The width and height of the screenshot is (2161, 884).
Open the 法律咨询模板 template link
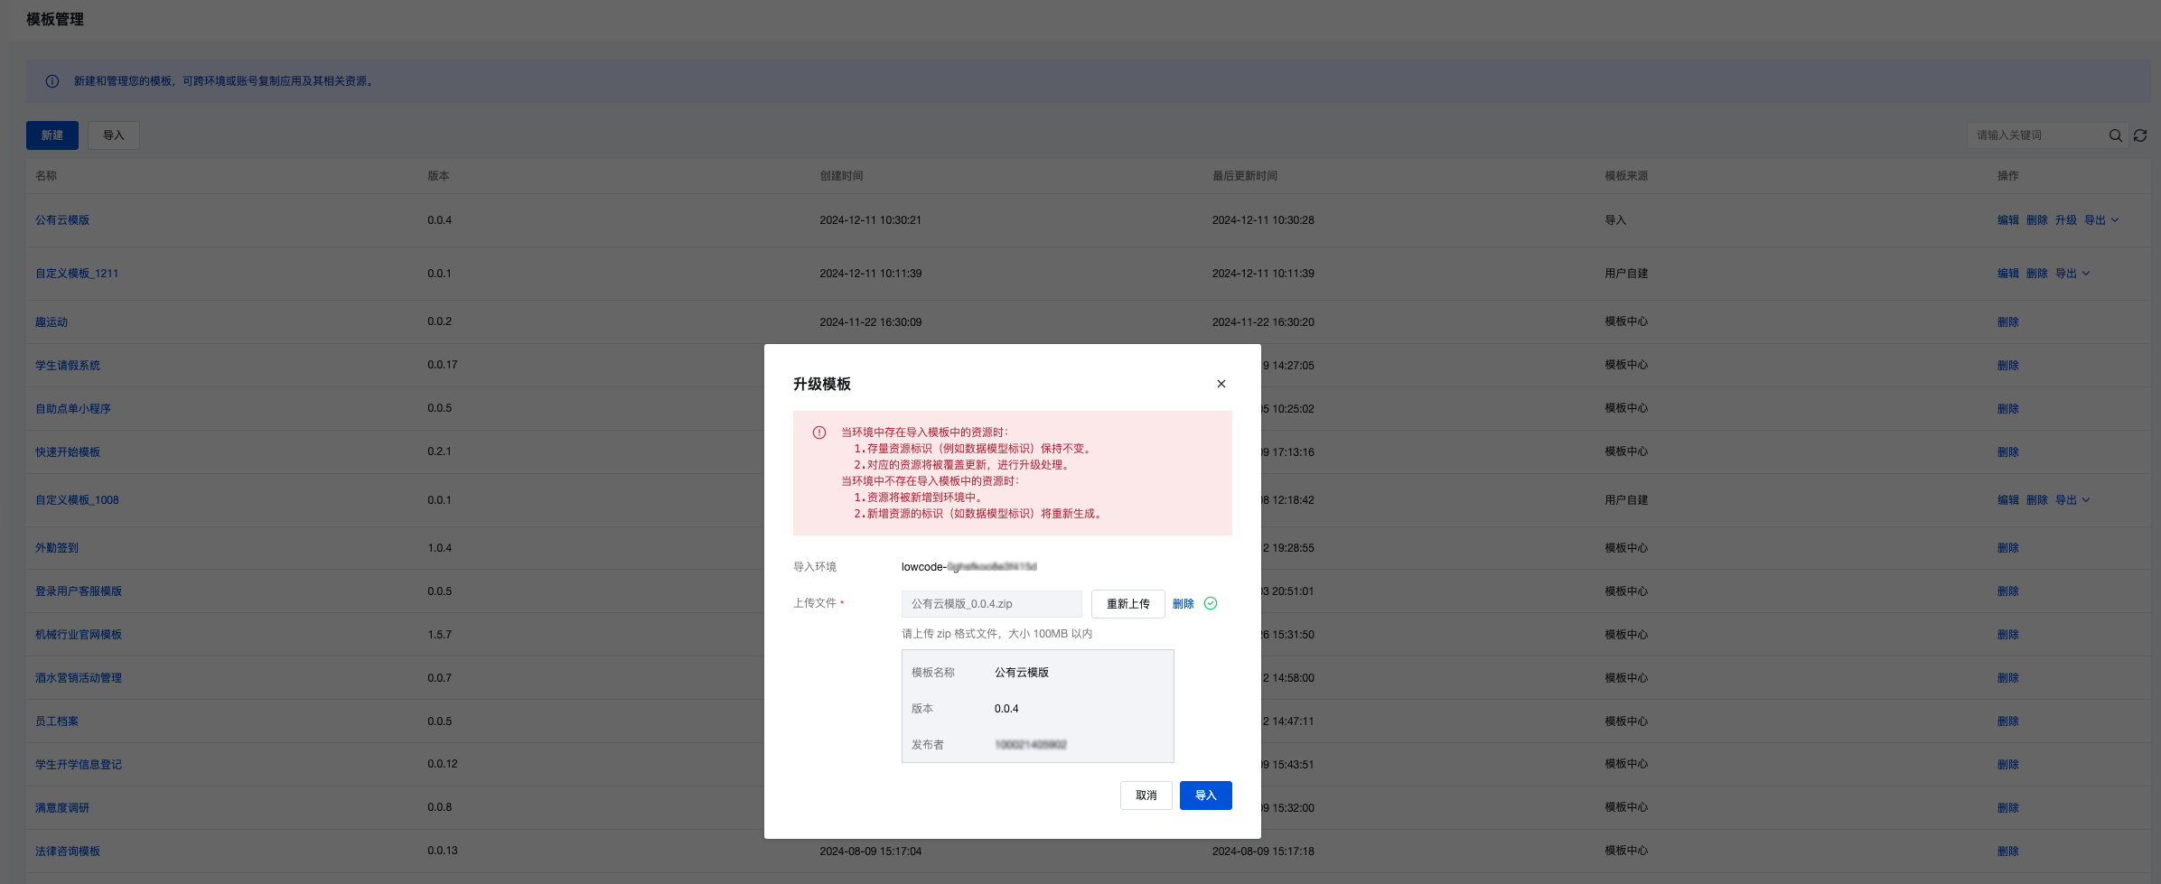pyautogui.click(x=68, y=851)
